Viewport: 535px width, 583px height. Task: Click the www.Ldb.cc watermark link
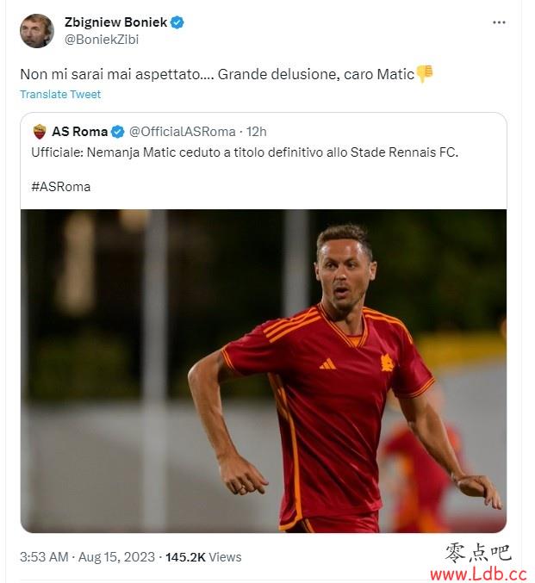[x=478, y=574]
